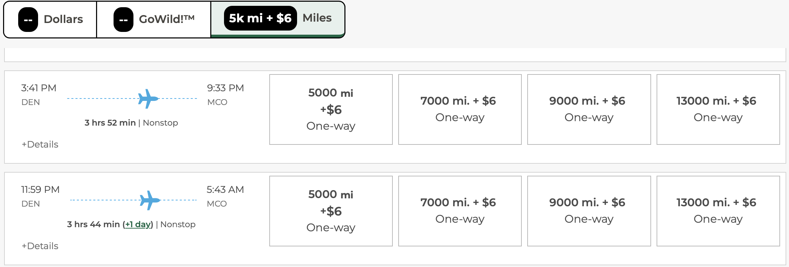Image resolution: width=789 pixels, height=267 pixels.
Task: Click the airplane icon on 11:59 PM flight
Action: (150, 200)
